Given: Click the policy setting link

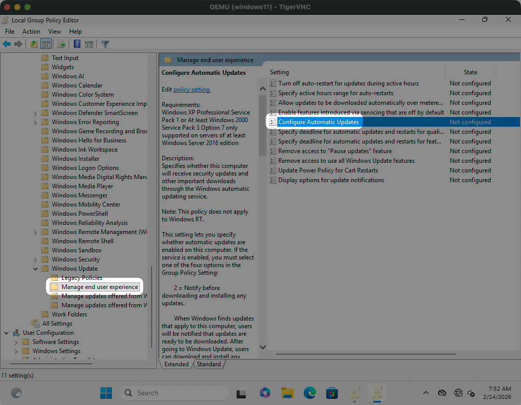Looking at the screenshot, I should pyautogui.click(x=191, y=90).
